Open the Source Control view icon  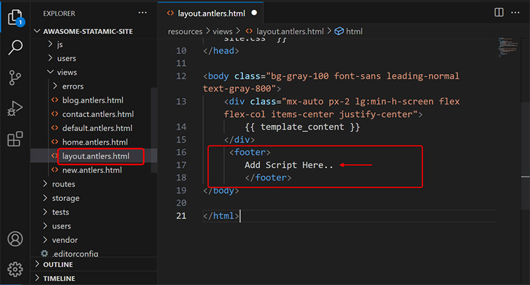(x=15, y=78)
